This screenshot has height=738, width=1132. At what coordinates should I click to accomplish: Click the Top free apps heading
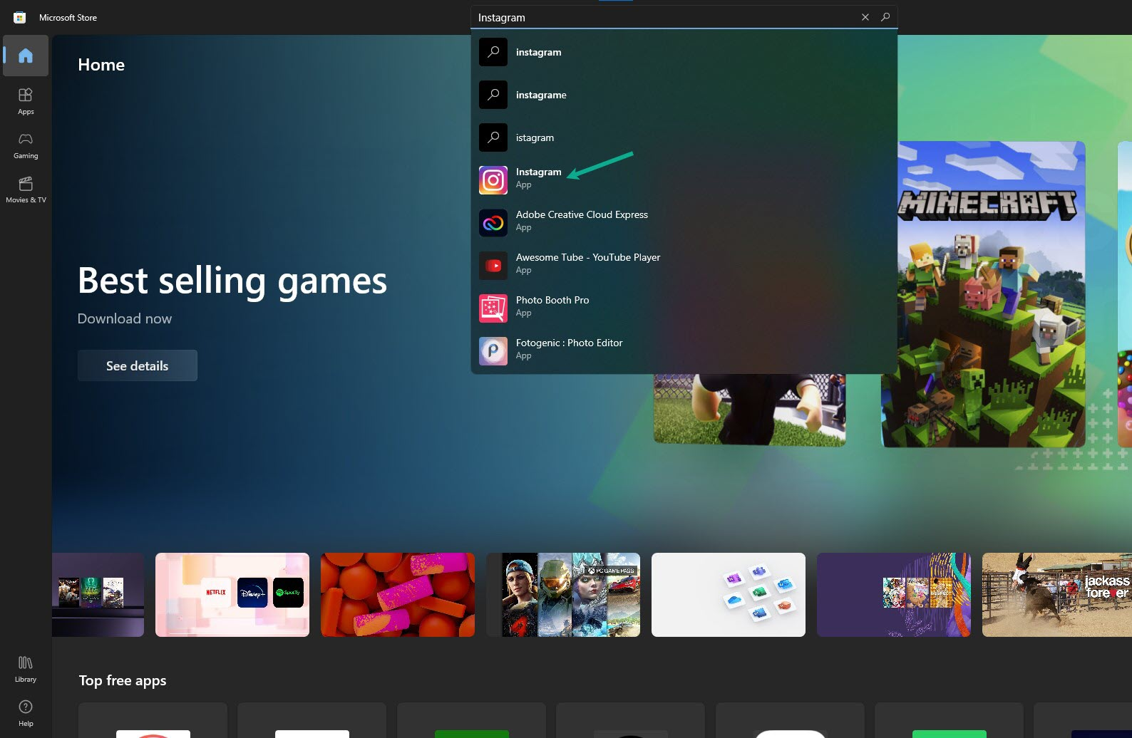click(x=123, y=680)
